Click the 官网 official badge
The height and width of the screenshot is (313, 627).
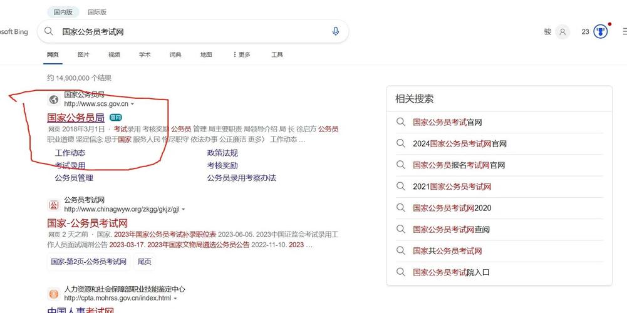115,118
